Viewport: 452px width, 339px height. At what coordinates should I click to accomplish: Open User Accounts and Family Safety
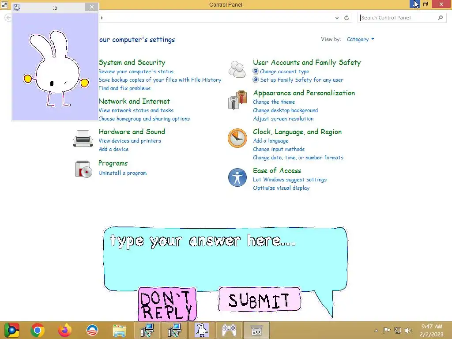pyautogui.click(x=307, y=63)
